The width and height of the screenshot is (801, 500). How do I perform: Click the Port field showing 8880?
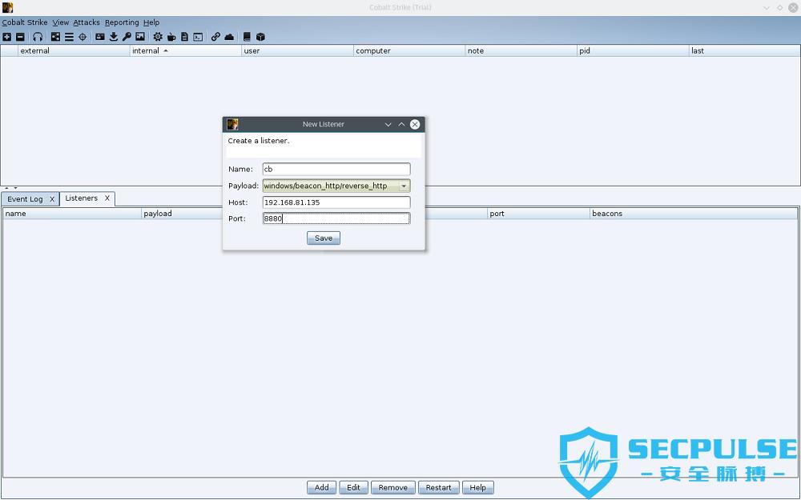tap(336, 218)
